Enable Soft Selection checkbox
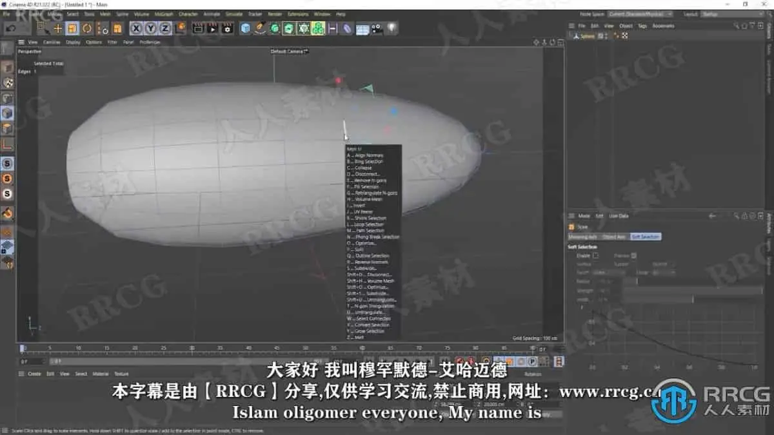Screen dimensions: 774x435 click(x=595, y=256)
